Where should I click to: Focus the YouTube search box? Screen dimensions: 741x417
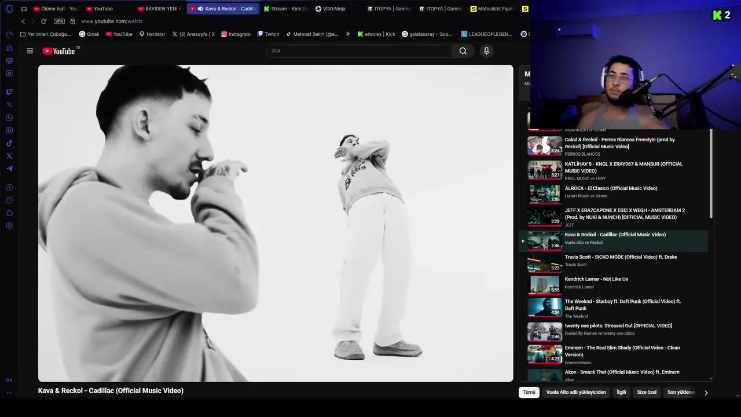[x=359, y=51]
